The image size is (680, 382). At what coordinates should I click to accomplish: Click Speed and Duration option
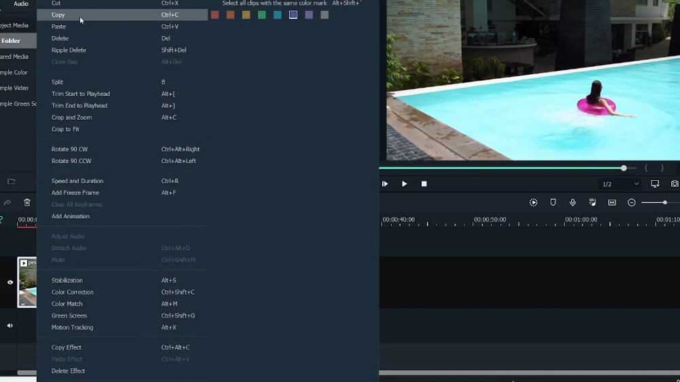tap(78, 181)
